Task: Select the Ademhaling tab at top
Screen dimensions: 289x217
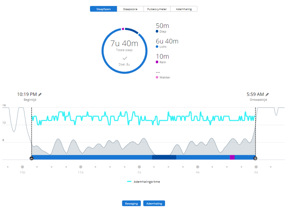Action: tap(184, 9)
